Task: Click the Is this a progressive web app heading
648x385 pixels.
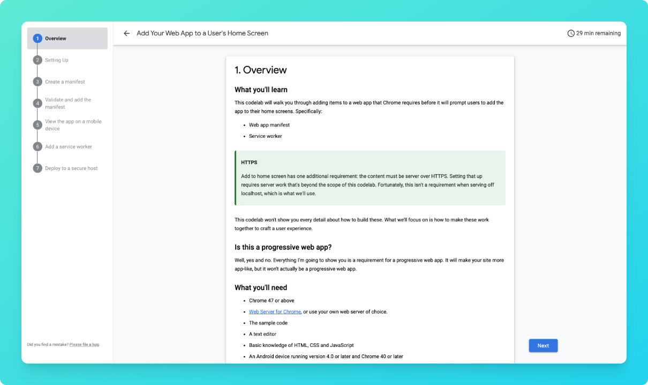Action: (283, 247)
